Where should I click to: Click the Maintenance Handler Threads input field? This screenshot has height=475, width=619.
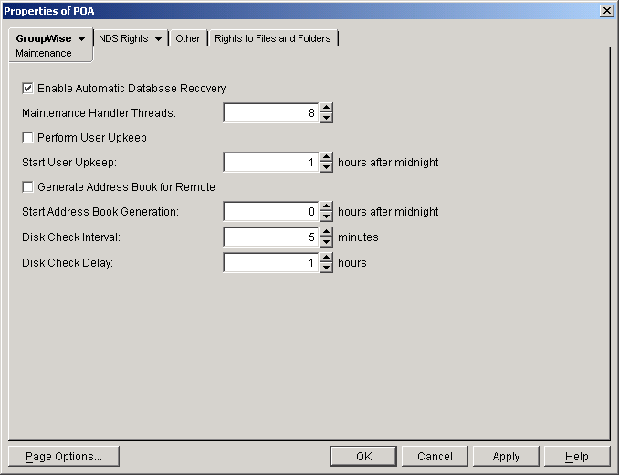tap(271, 113)
